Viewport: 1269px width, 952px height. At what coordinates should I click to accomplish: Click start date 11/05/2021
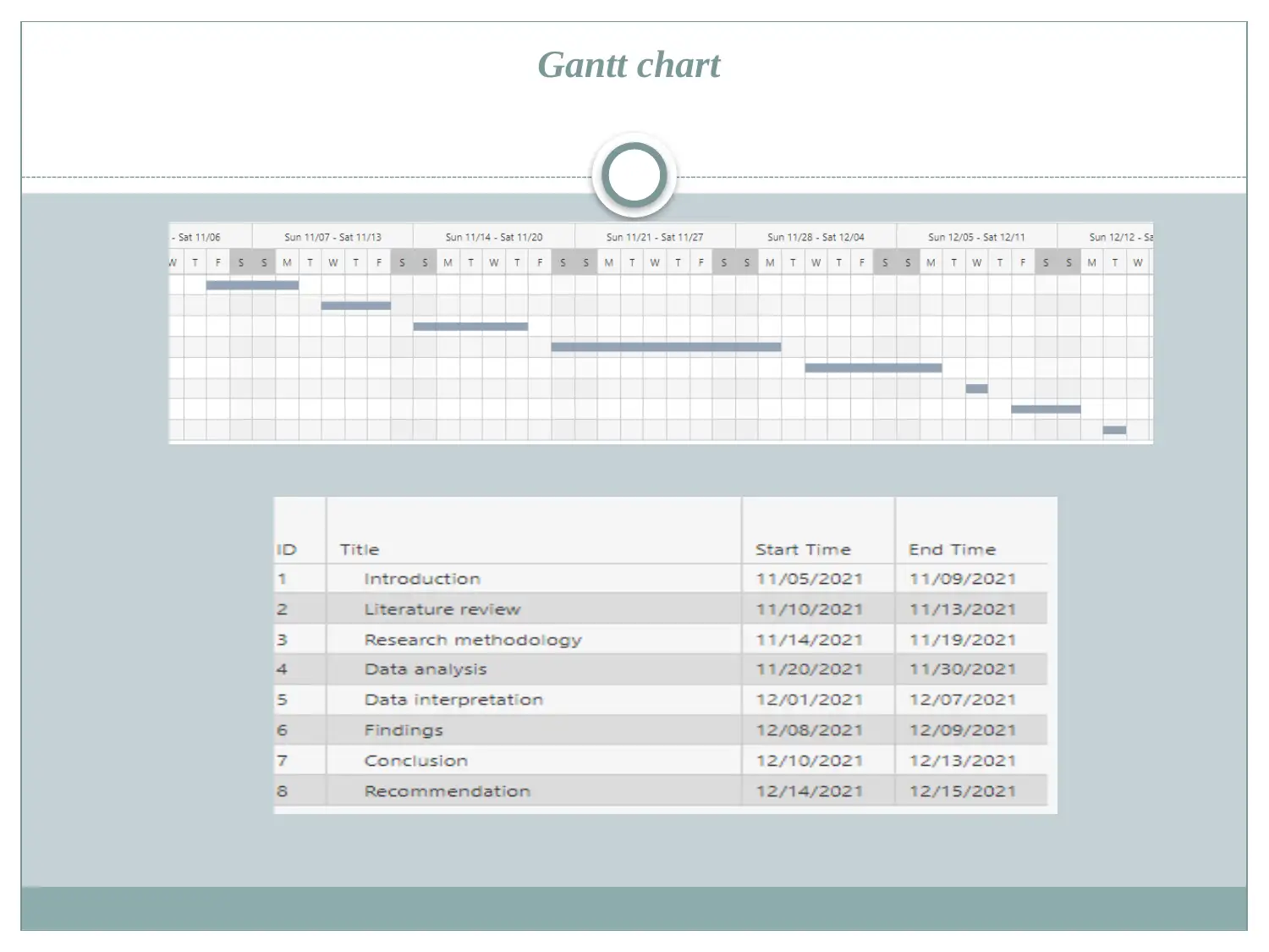pyautogui.click(x=810, y=579)
